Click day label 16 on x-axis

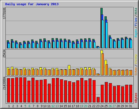[69, 106]
